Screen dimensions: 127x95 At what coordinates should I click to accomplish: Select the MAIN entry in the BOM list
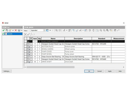12,34
